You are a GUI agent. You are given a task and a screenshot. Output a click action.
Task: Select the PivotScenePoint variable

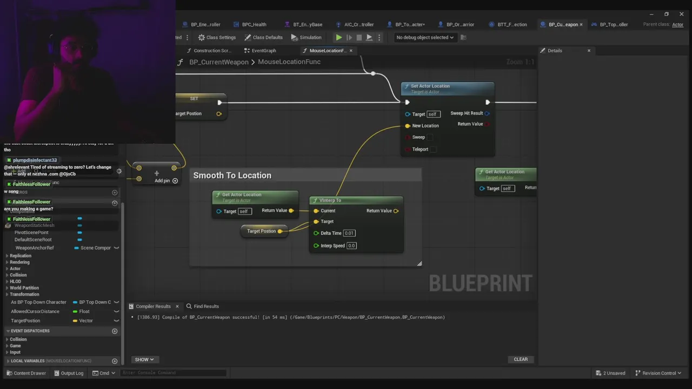coord(31,232)
